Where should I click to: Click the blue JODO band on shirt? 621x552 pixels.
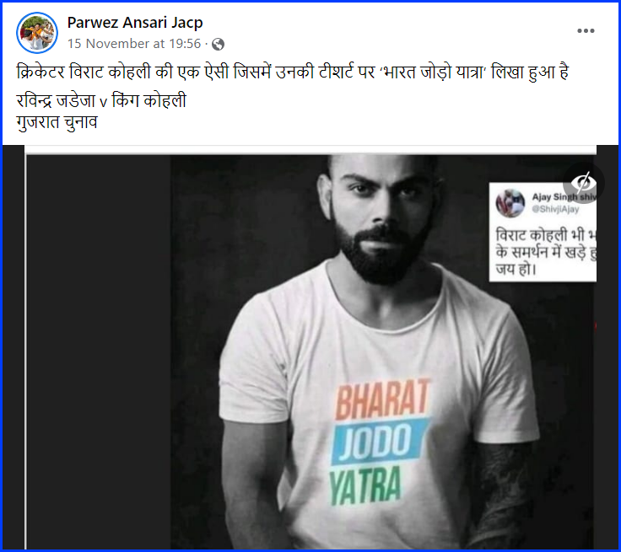tap(380, 442)
